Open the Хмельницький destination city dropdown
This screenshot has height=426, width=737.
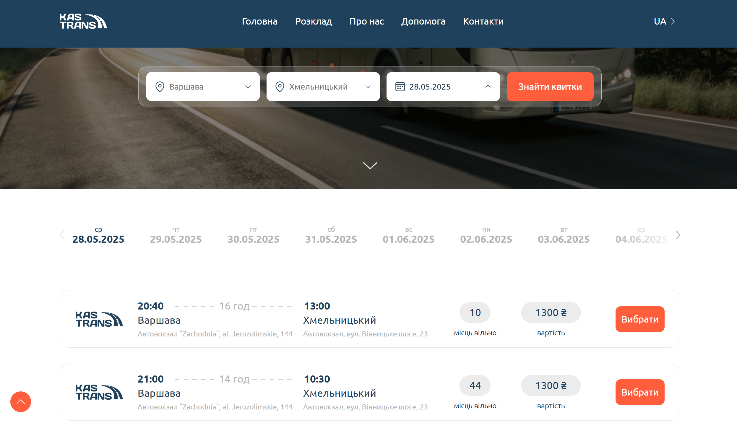pos(323,87)
